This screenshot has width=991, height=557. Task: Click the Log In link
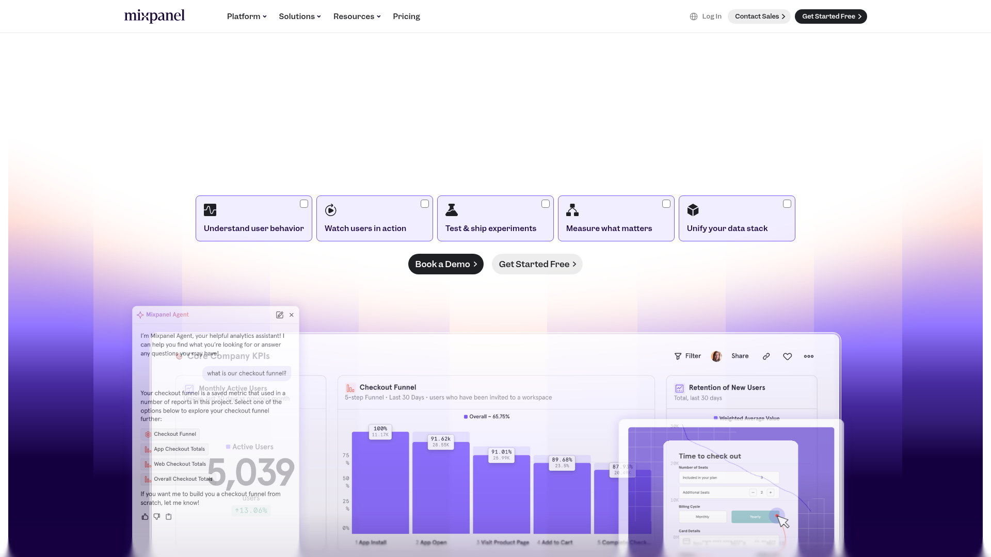coord(712,17)
